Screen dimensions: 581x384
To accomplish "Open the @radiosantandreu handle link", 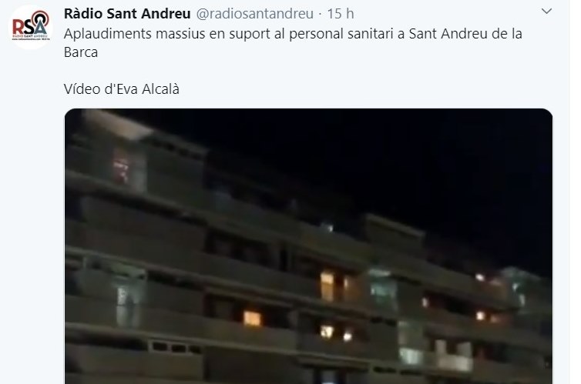I will tap(254, 14).
